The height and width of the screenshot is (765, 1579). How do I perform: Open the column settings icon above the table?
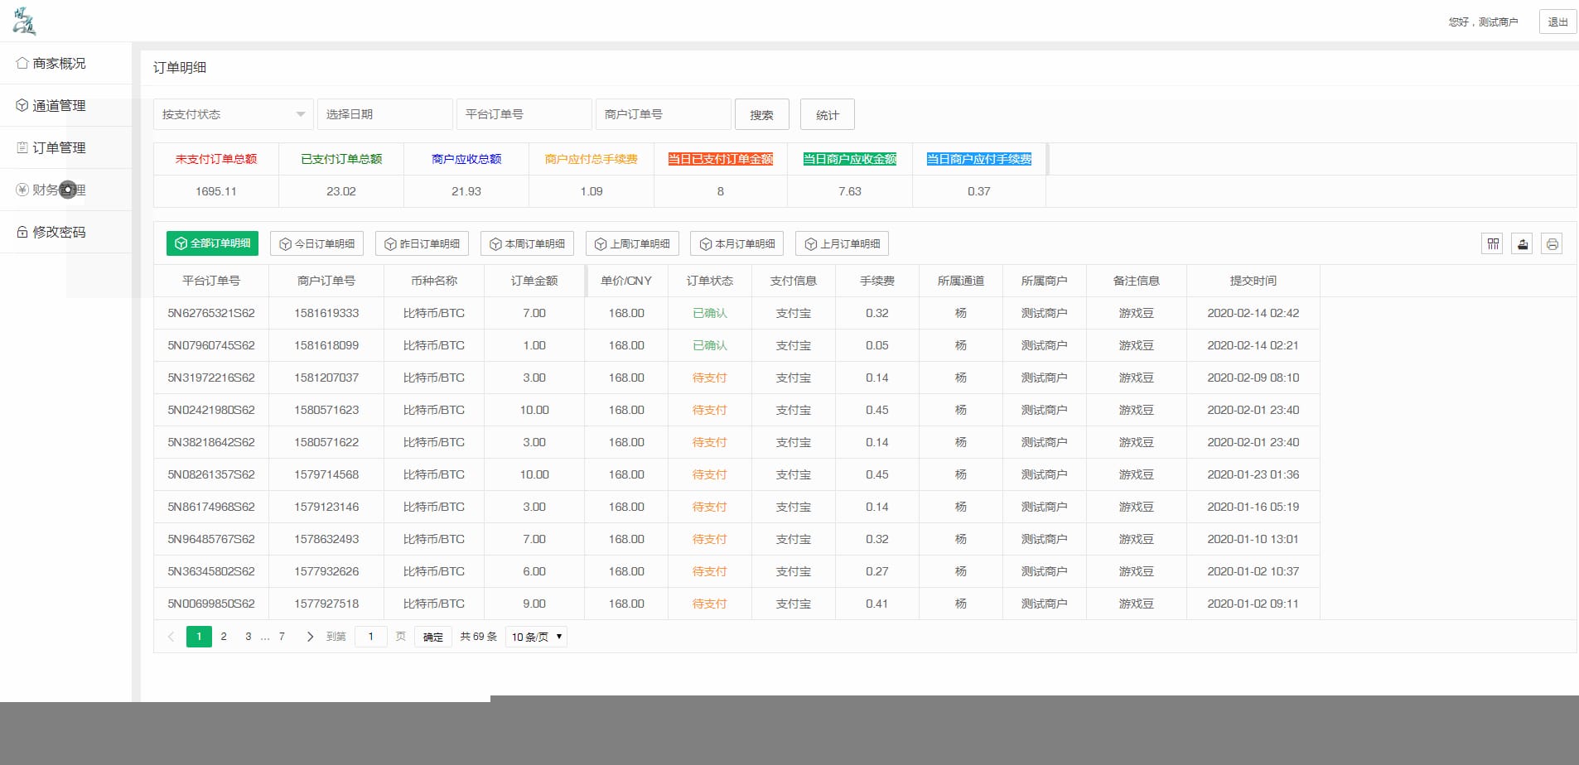(x=1492, y=243)
